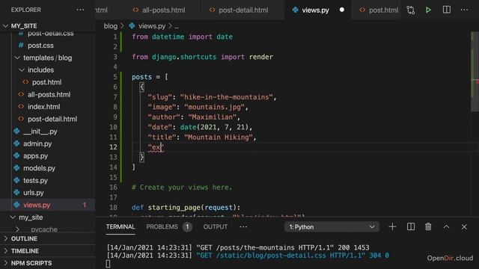Click the Python file icon beside admin.py
This screenshot has width=479, height=269.
click(16, 143)
